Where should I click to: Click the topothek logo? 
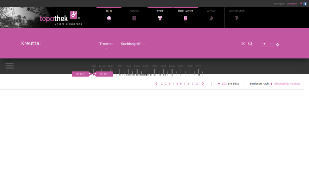pyautogui.click(x=61, y=18)
